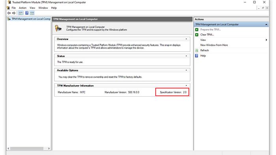Collapse the Overview section
Image resolution: width=276 pixels, height=155 pixels.
click(186, 39)
